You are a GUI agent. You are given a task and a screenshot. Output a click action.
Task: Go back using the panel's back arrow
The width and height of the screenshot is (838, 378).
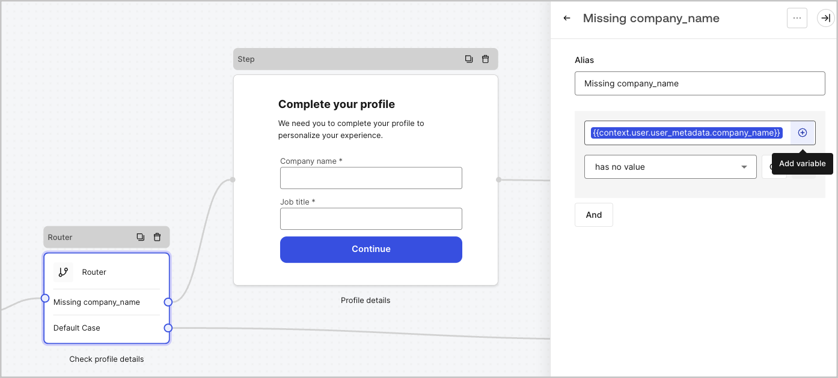tap(566, 18)
